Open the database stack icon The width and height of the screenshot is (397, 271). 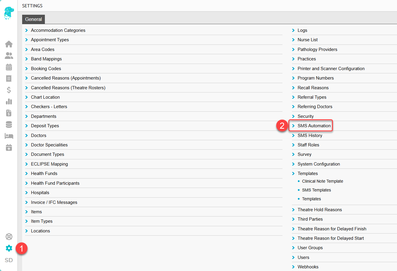(9, 125)
